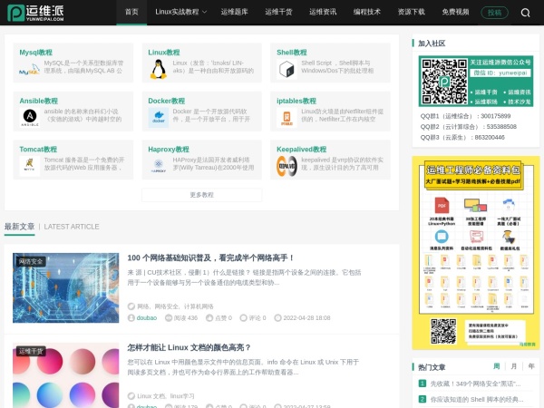This screenshot has height=408, width=544.
Task: Open article 100 个网络基础知识普及
Action: 210,257
